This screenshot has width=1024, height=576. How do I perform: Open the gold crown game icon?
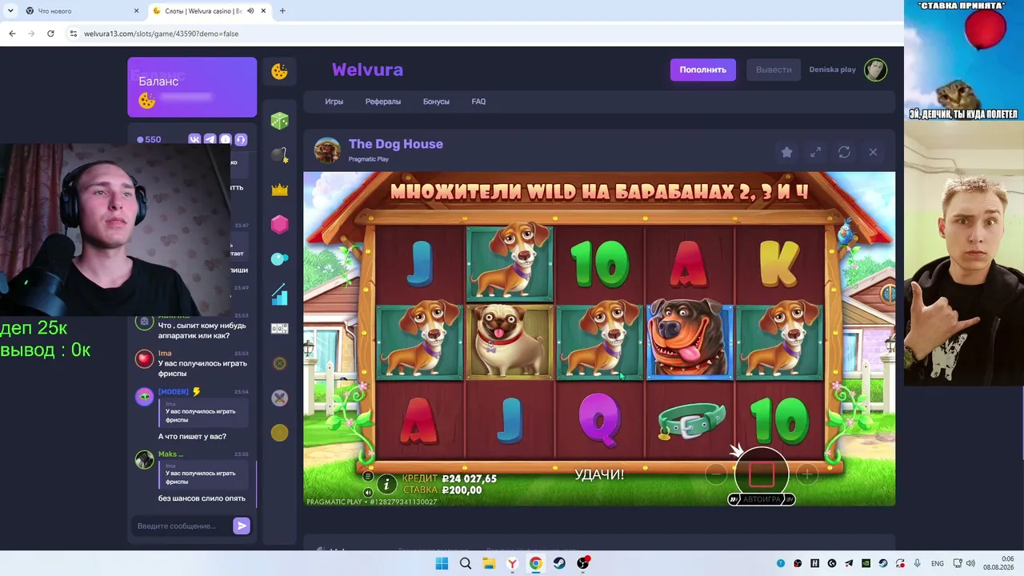click(279, 190)
